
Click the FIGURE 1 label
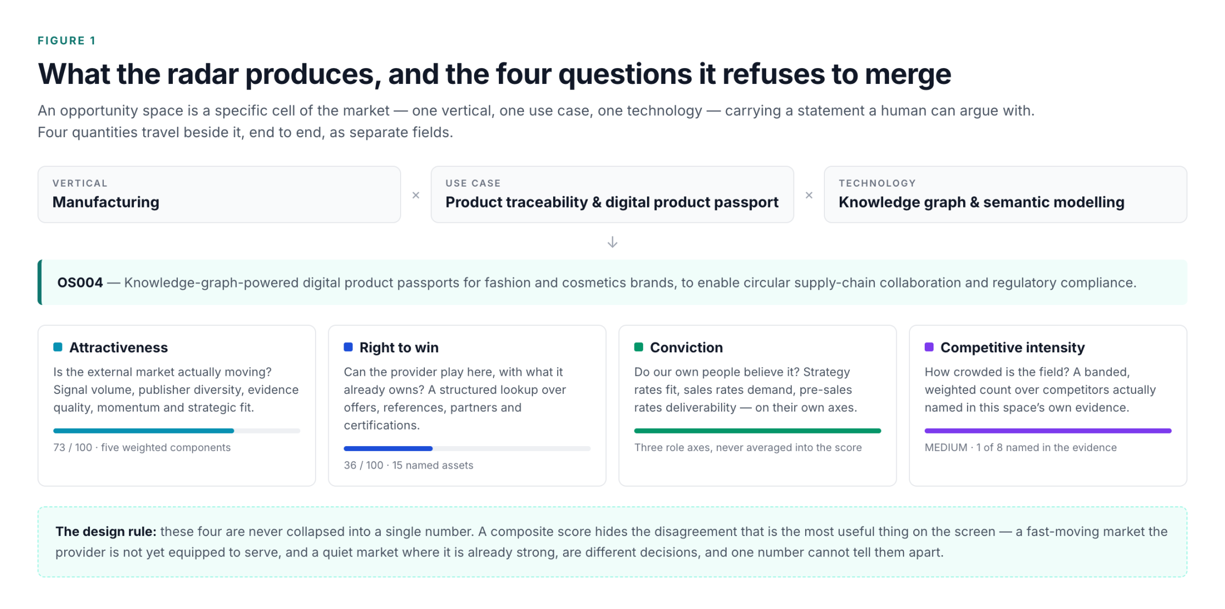click(x=67, y=41)
